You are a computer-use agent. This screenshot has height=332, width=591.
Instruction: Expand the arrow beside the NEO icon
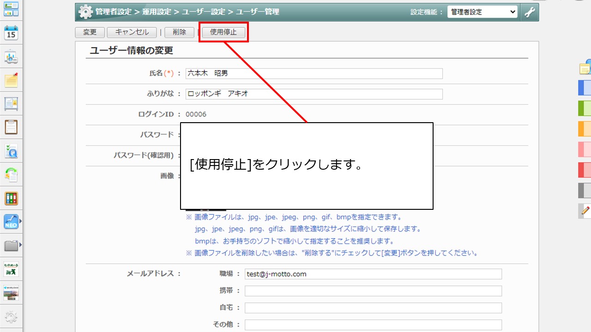tap(20, 222)
